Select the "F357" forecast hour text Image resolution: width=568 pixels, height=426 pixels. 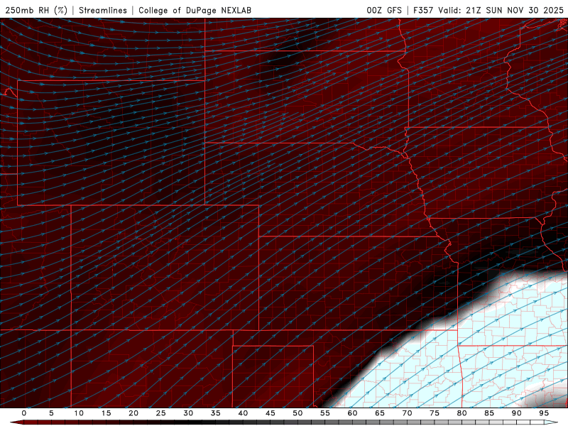click(x=423, y=10)
